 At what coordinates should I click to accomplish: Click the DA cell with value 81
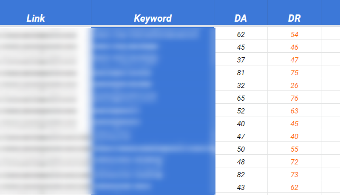point(241,73)
